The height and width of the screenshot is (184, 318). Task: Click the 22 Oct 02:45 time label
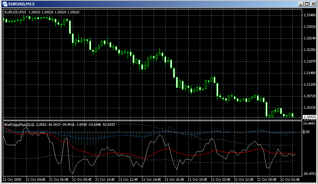(291, 179)
